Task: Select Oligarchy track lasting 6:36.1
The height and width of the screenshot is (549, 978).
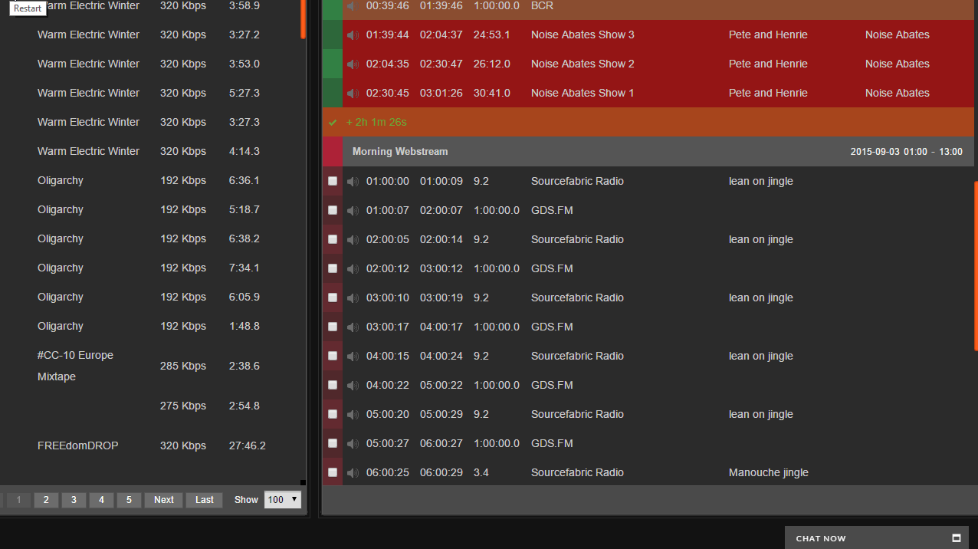Action: [x=153, y=181]
